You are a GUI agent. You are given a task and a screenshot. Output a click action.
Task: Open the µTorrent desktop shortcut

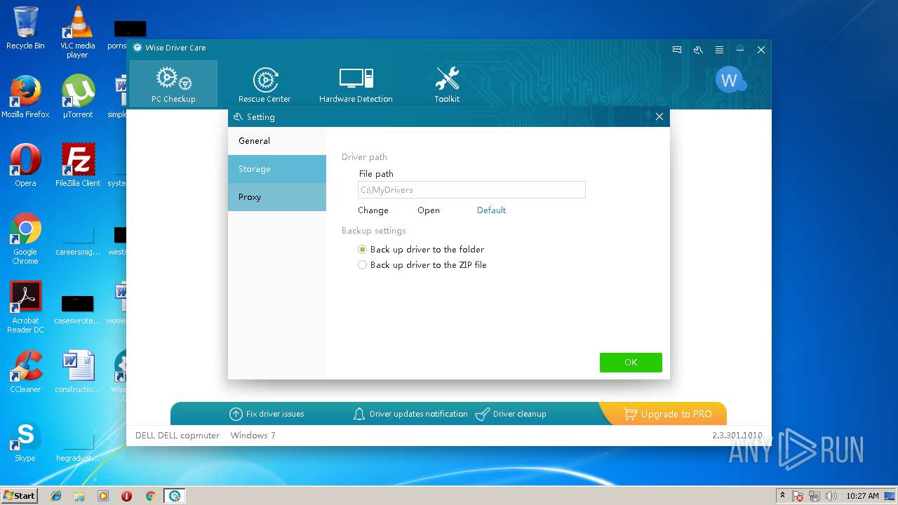(78, 97)
